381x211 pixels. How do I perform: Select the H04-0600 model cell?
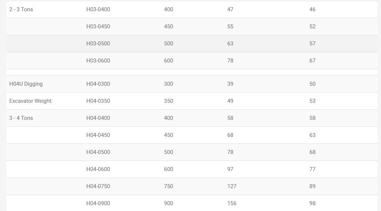[x=98, y=169]
